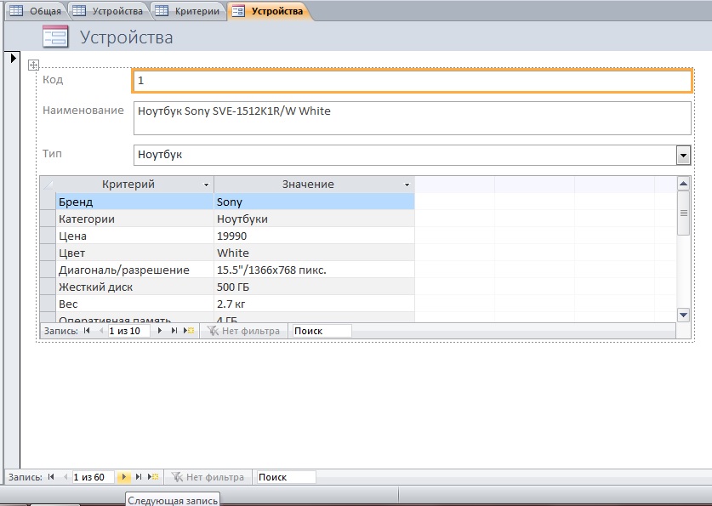Select the active Устройства form tab
The height and width of the screenshot is (506, 712).
[270, 11]
